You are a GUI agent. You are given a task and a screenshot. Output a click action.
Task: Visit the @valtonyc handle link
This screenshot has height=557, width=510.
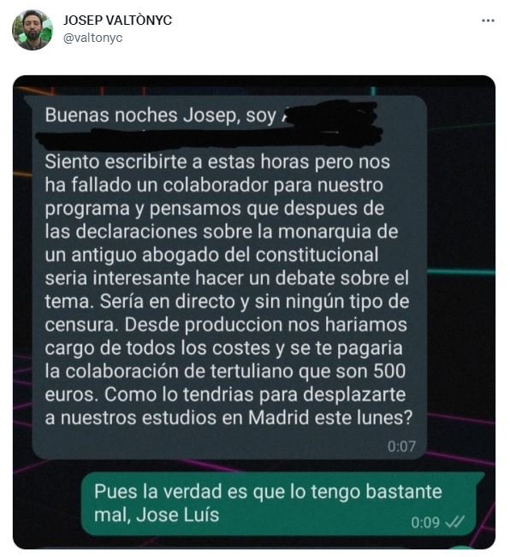coord(92,38)
